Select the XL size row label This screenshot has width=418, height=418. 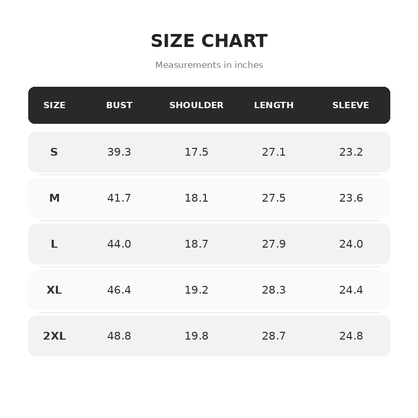pos(54,290)
